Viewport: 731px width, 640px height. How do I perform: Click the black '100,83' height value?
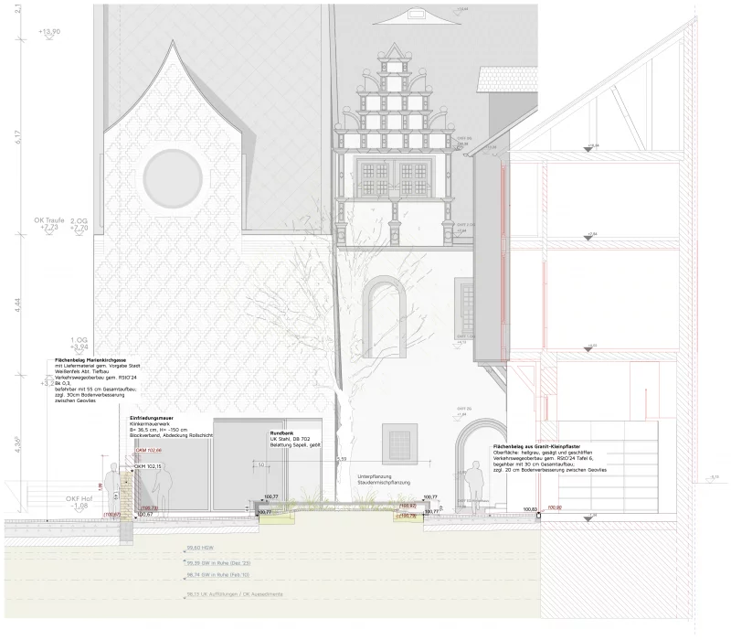coord(531,509)
